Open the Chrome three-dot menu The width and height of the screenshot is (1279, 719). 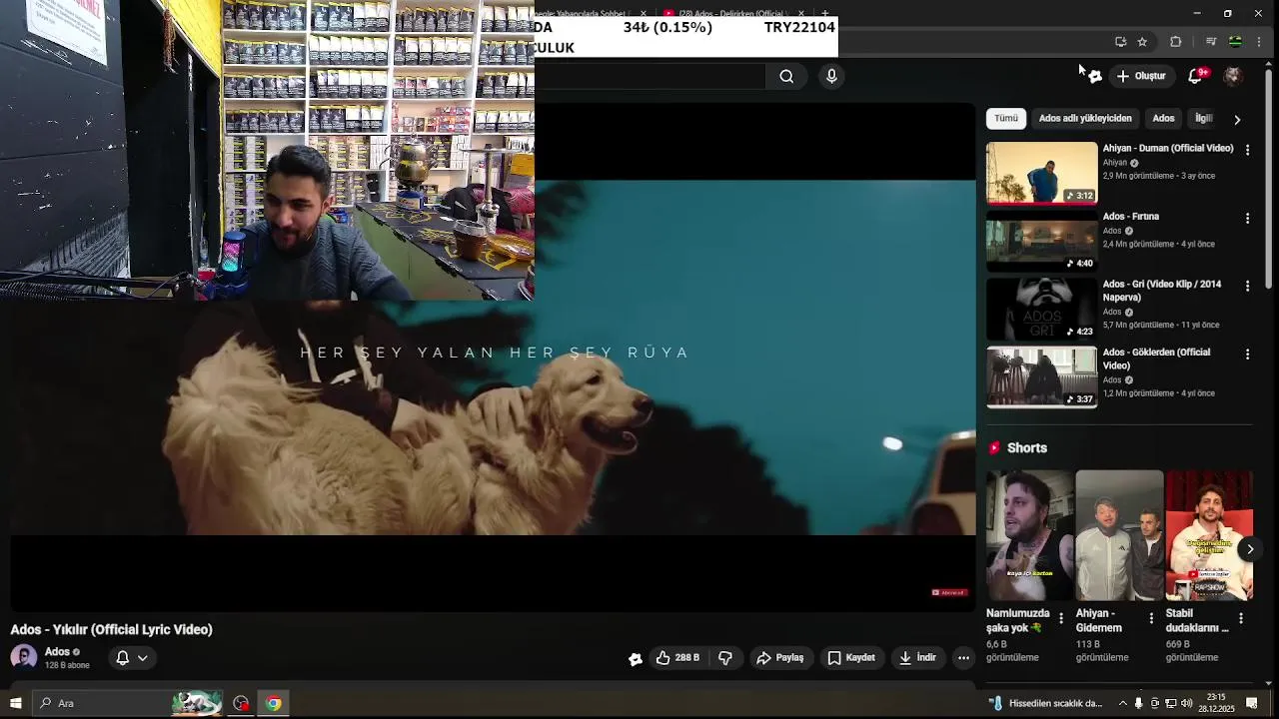point(1259,42)
